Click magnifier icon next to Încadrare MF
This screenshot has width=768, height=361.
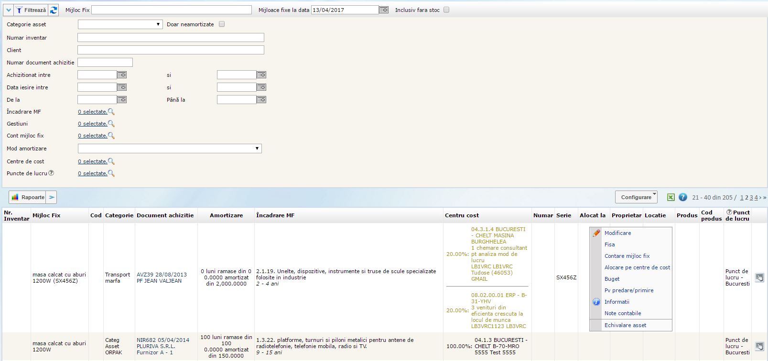pos(111,112)
